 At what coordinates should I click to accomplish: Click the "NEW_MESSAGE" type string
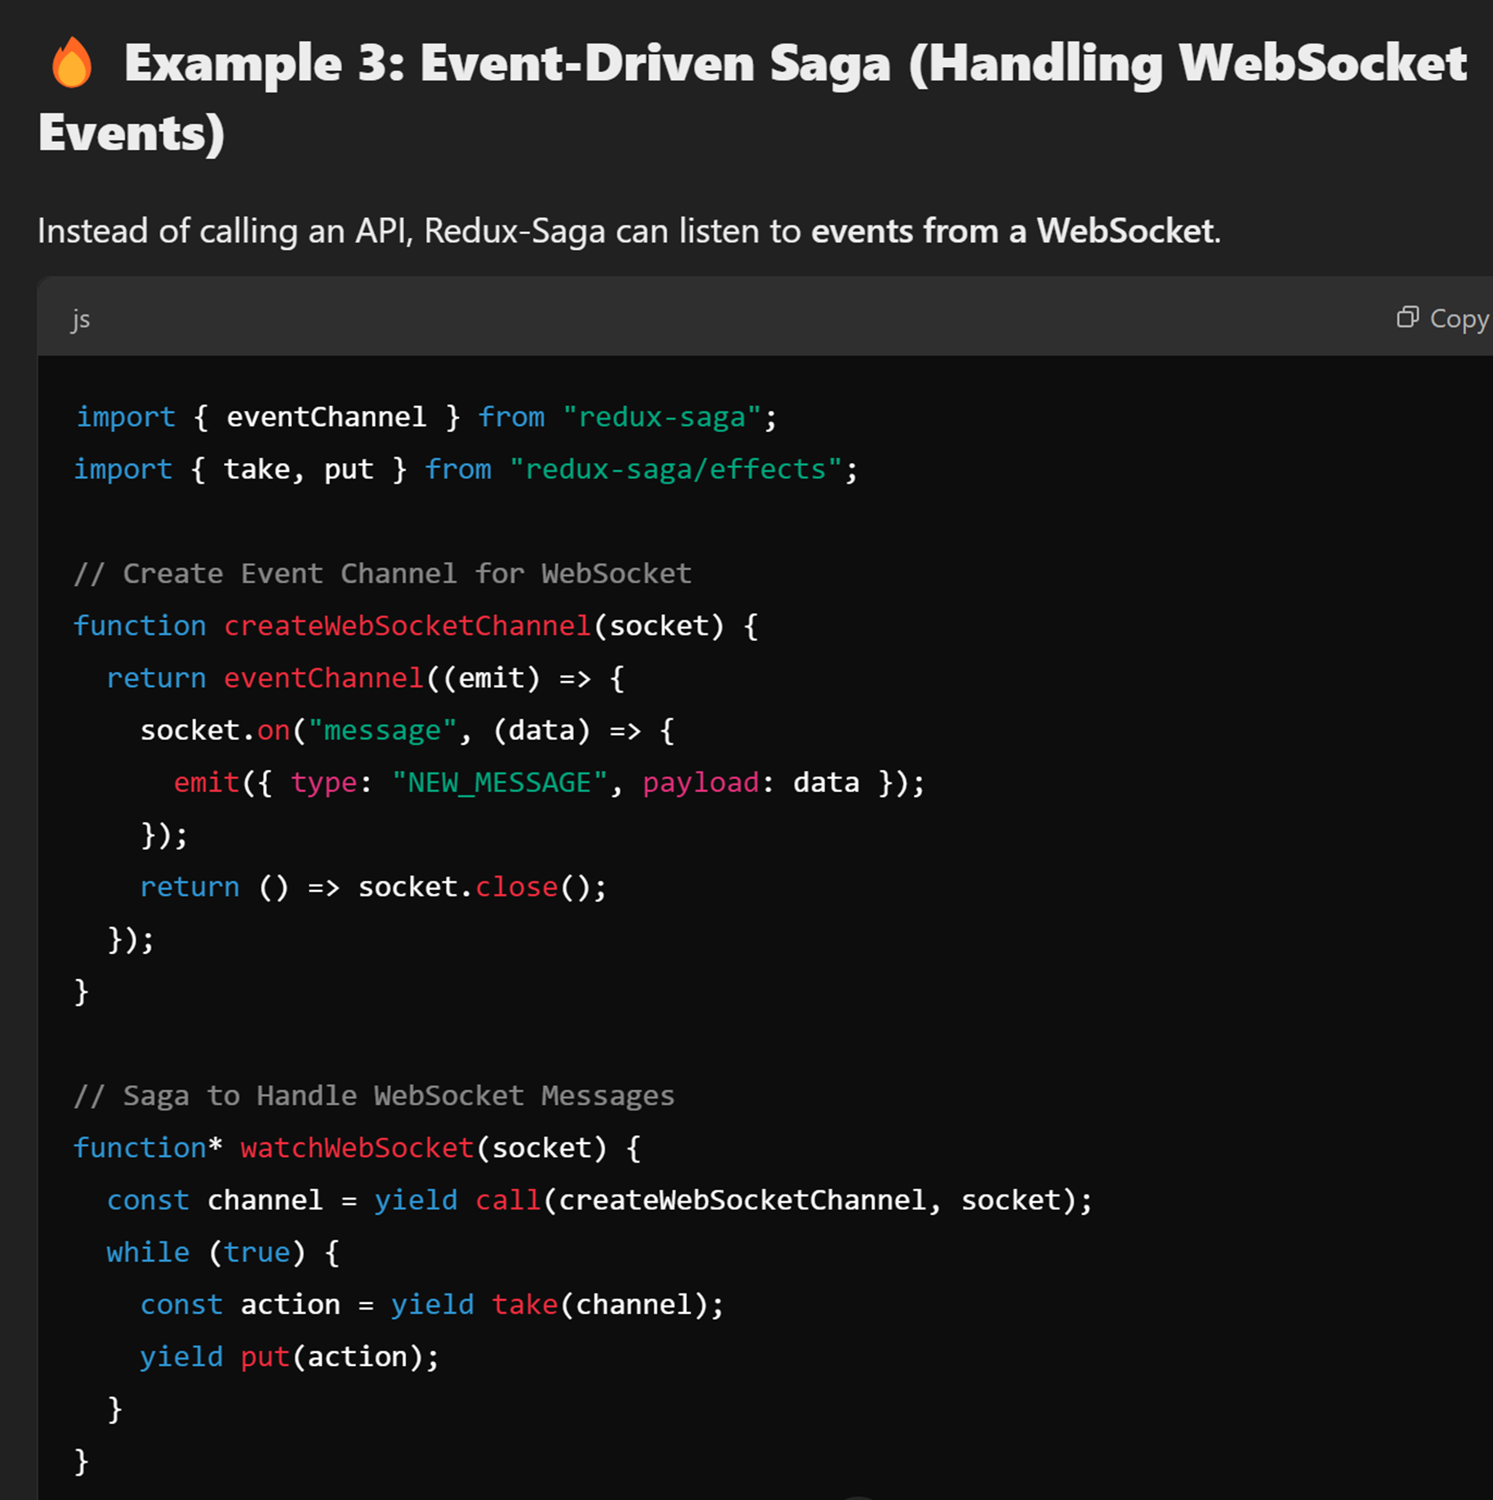pyautogui.click(x=499, y=783)
